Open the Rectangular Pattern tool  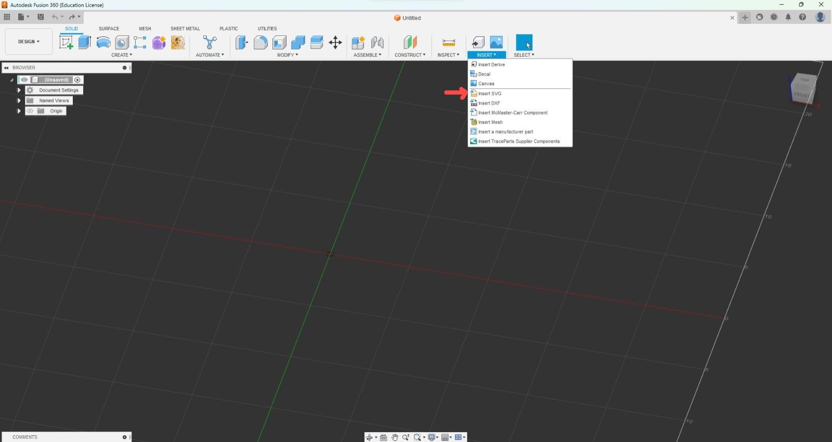pos(140,43)
